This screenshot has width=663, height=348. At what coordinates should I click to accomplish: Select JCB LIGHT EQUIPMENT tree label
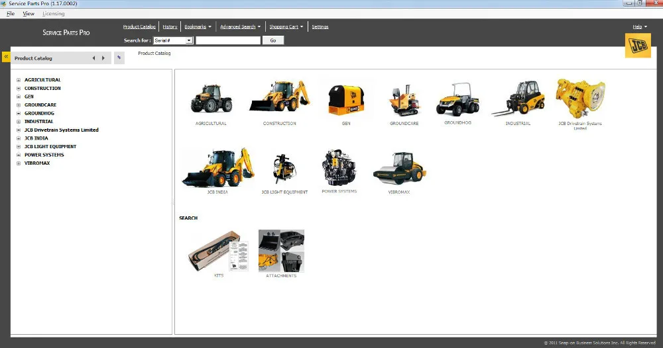pyautogui.click(x=50, y=146)
